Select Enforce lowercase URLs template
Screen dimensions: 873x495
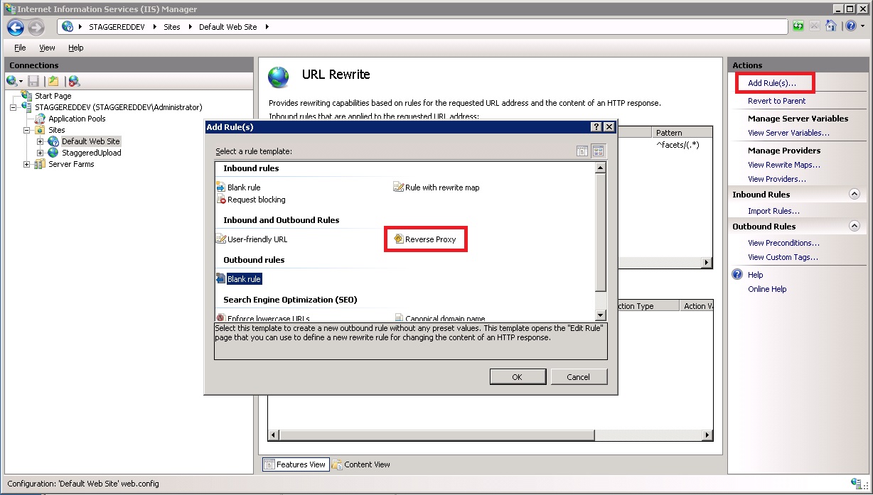[263, 317]
